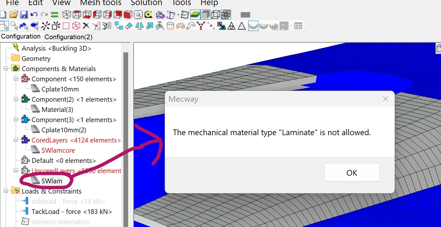Open the File menu
Image resolution: width=441 pixels, height=227 pixels.
[12, 3]
